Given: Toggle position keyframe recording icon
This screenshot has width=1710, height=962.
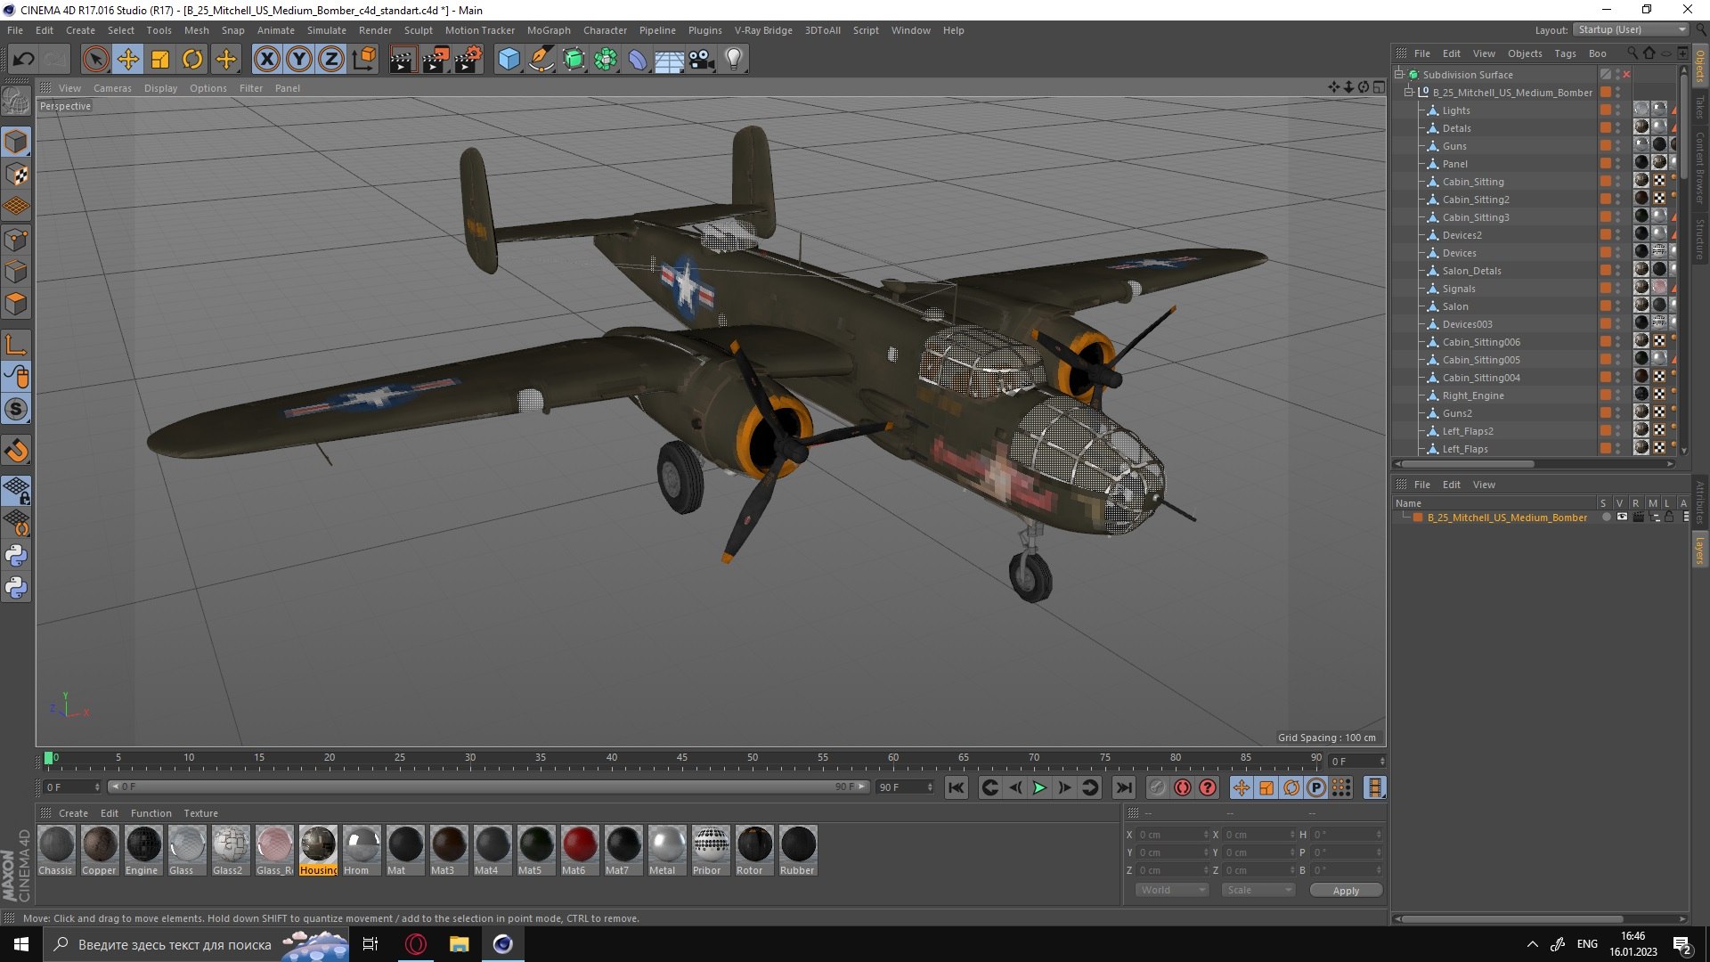Looking at the screenshot, I should click(1241, 787).
